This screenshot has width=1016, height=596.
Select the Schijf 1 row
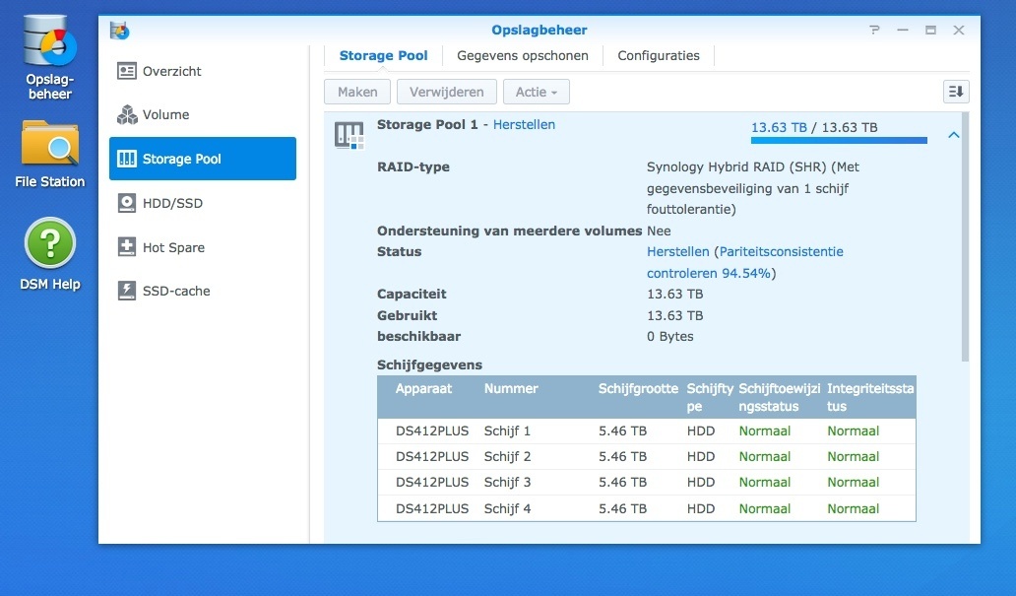click(x=647, y=431)
